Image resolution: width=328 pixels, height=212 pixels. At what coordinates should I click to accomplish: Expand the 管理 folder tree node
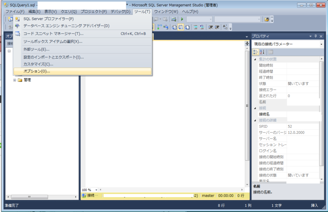14,80
